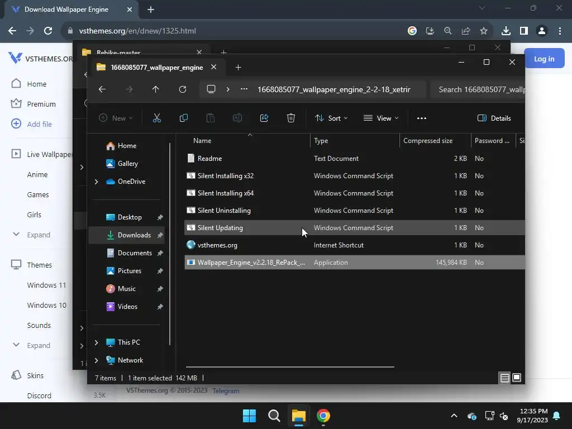This screenshot has height=429, width=572.
Task: Bookmark this page with the star icon
Action: tap(483, 31)
